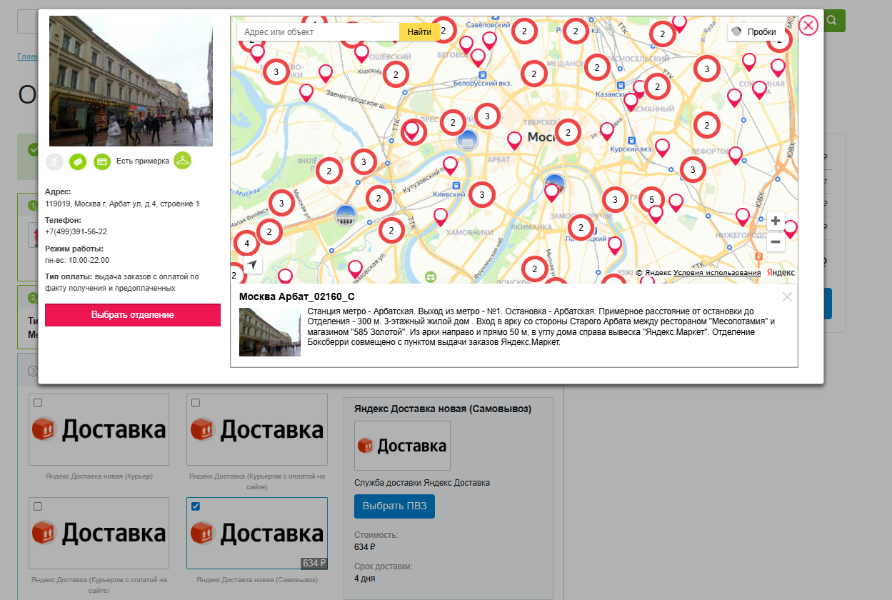The image size is (892, 600).
Task: Focus the Адрес или объект search field
Action: pyautogui.click(x=319, y=32)
